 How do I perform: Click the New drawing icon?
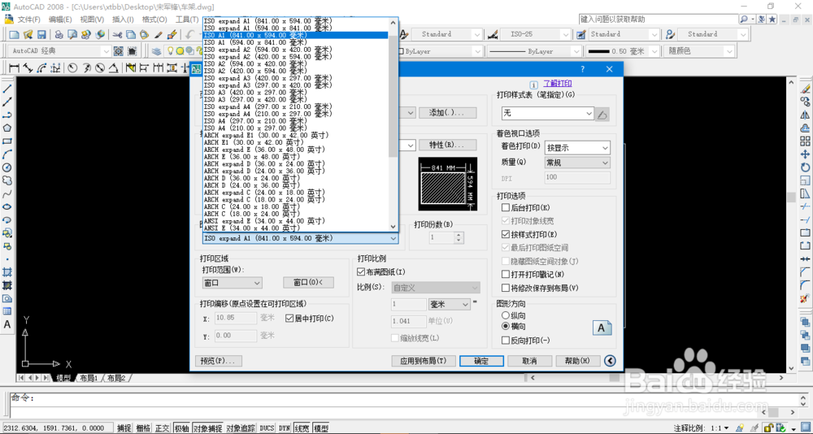pyautogui.click(x=15, y=34)
